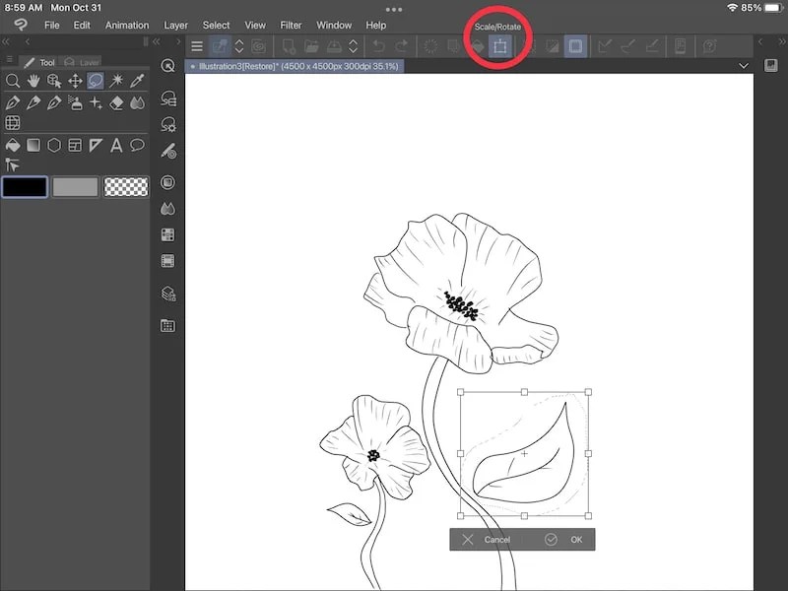This screenshot has height=591, width=788.
Task: Activate the circled Scale/Rotate toolbar icon
Action: point(501,45)
